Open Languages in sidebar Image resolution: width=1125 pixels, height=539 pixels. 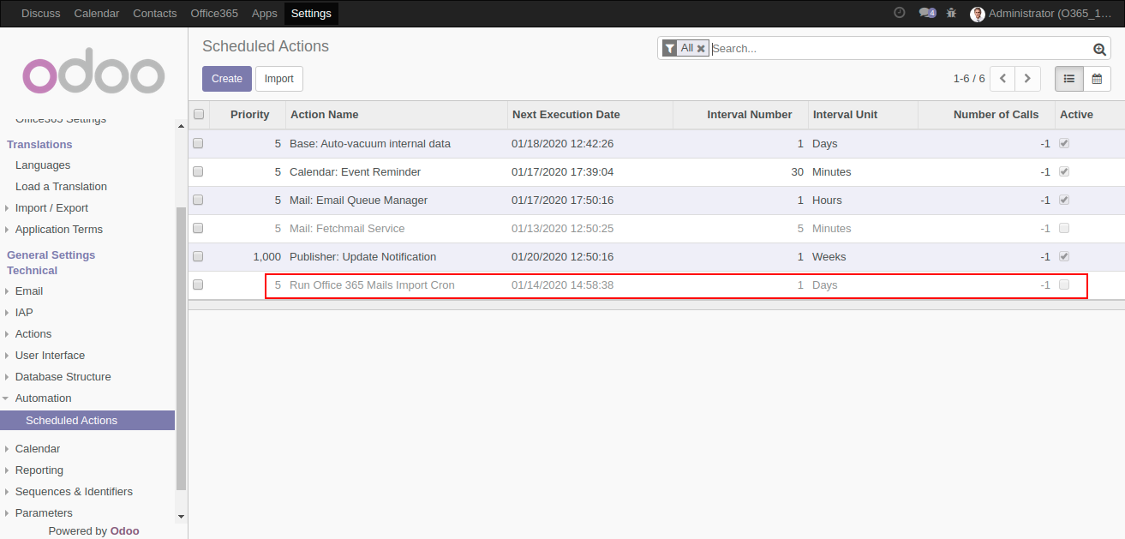[43, 165]
